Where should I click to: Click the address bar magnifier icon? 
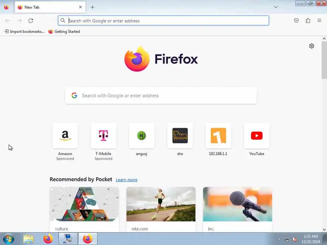click(x=63, y=20)
